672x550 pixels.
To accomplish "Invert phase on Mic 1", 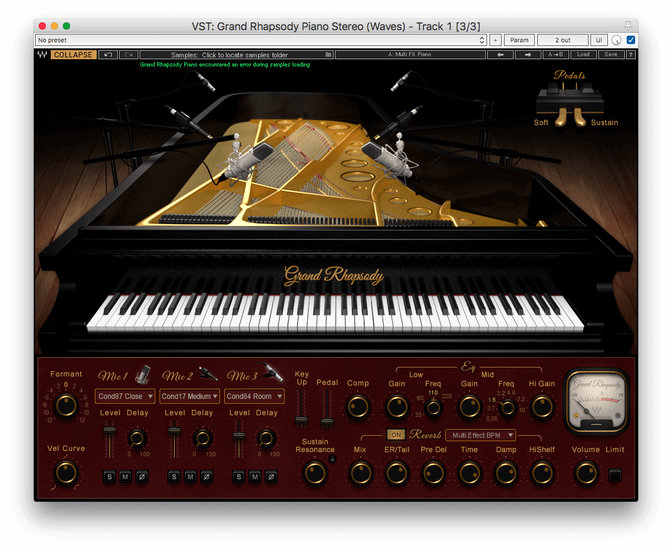I will (142, 477).
